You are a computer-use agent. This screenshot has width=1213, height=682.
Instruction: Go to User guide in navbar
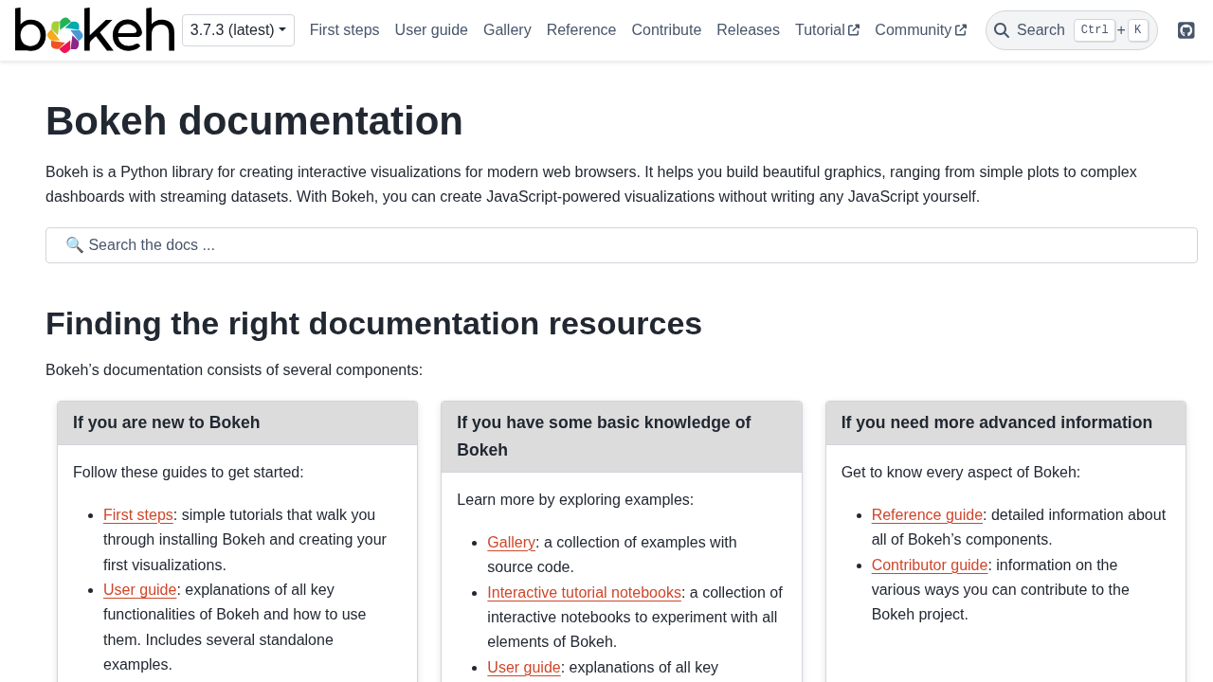pyautogui.click(x=431, y=30)
